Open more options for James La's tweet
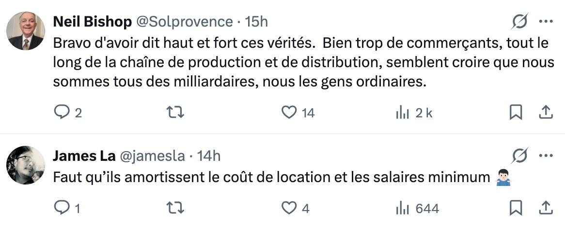Screen dimensions: 565x227 (x=546, y=156)
